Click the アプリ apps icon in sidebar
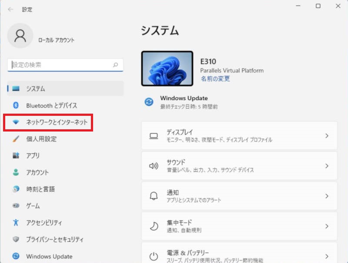Viewport: 348px width, 263px height. point(16,155)
